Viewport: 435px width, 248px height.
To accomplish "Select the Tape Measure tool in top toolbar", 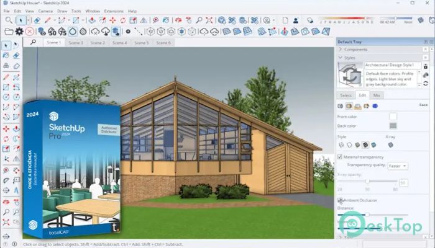I will point(155,20).
